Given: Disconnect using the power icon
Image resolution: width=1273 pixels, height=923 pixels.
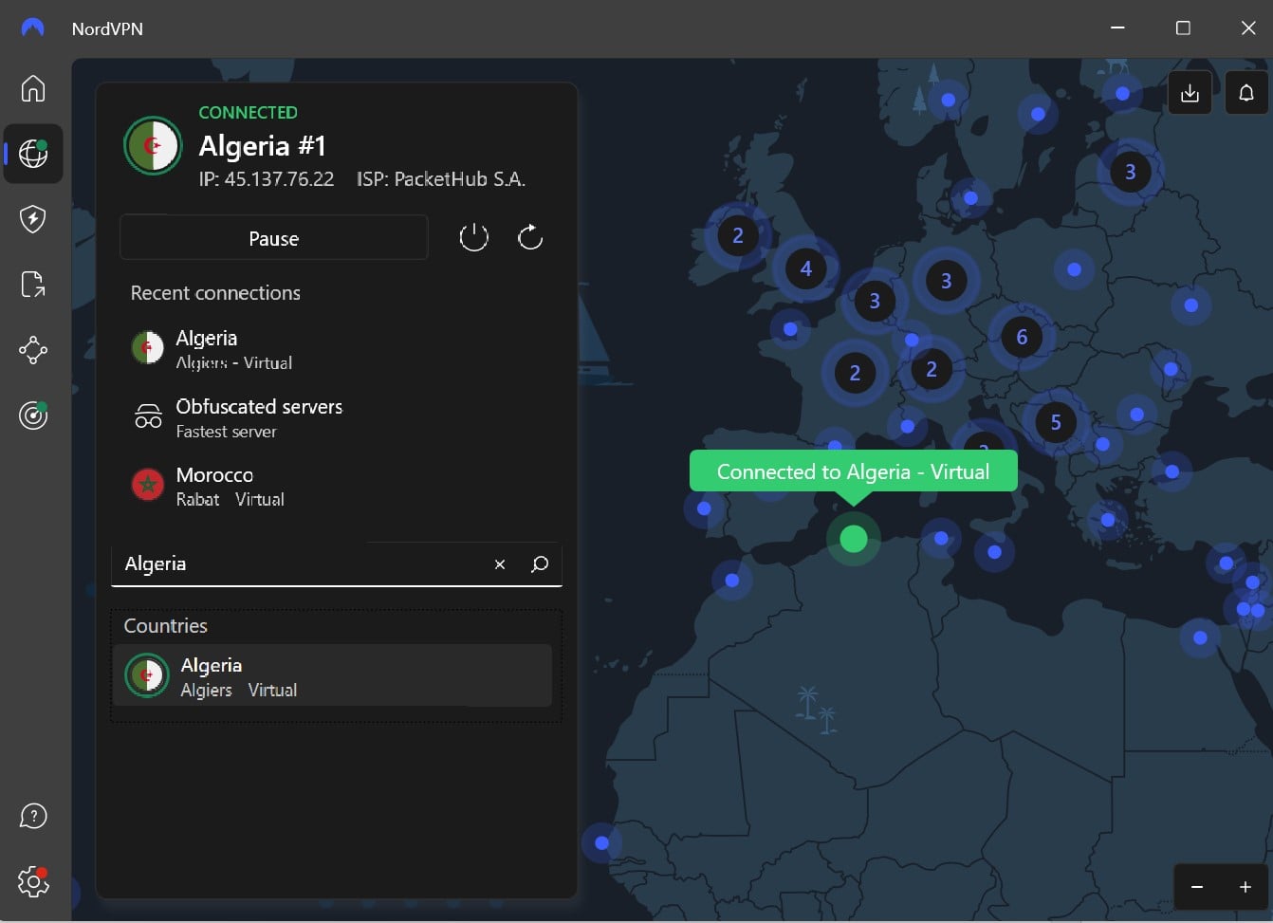Looking at the screenshot, I should pyautogui.click(x=473, y=237).
